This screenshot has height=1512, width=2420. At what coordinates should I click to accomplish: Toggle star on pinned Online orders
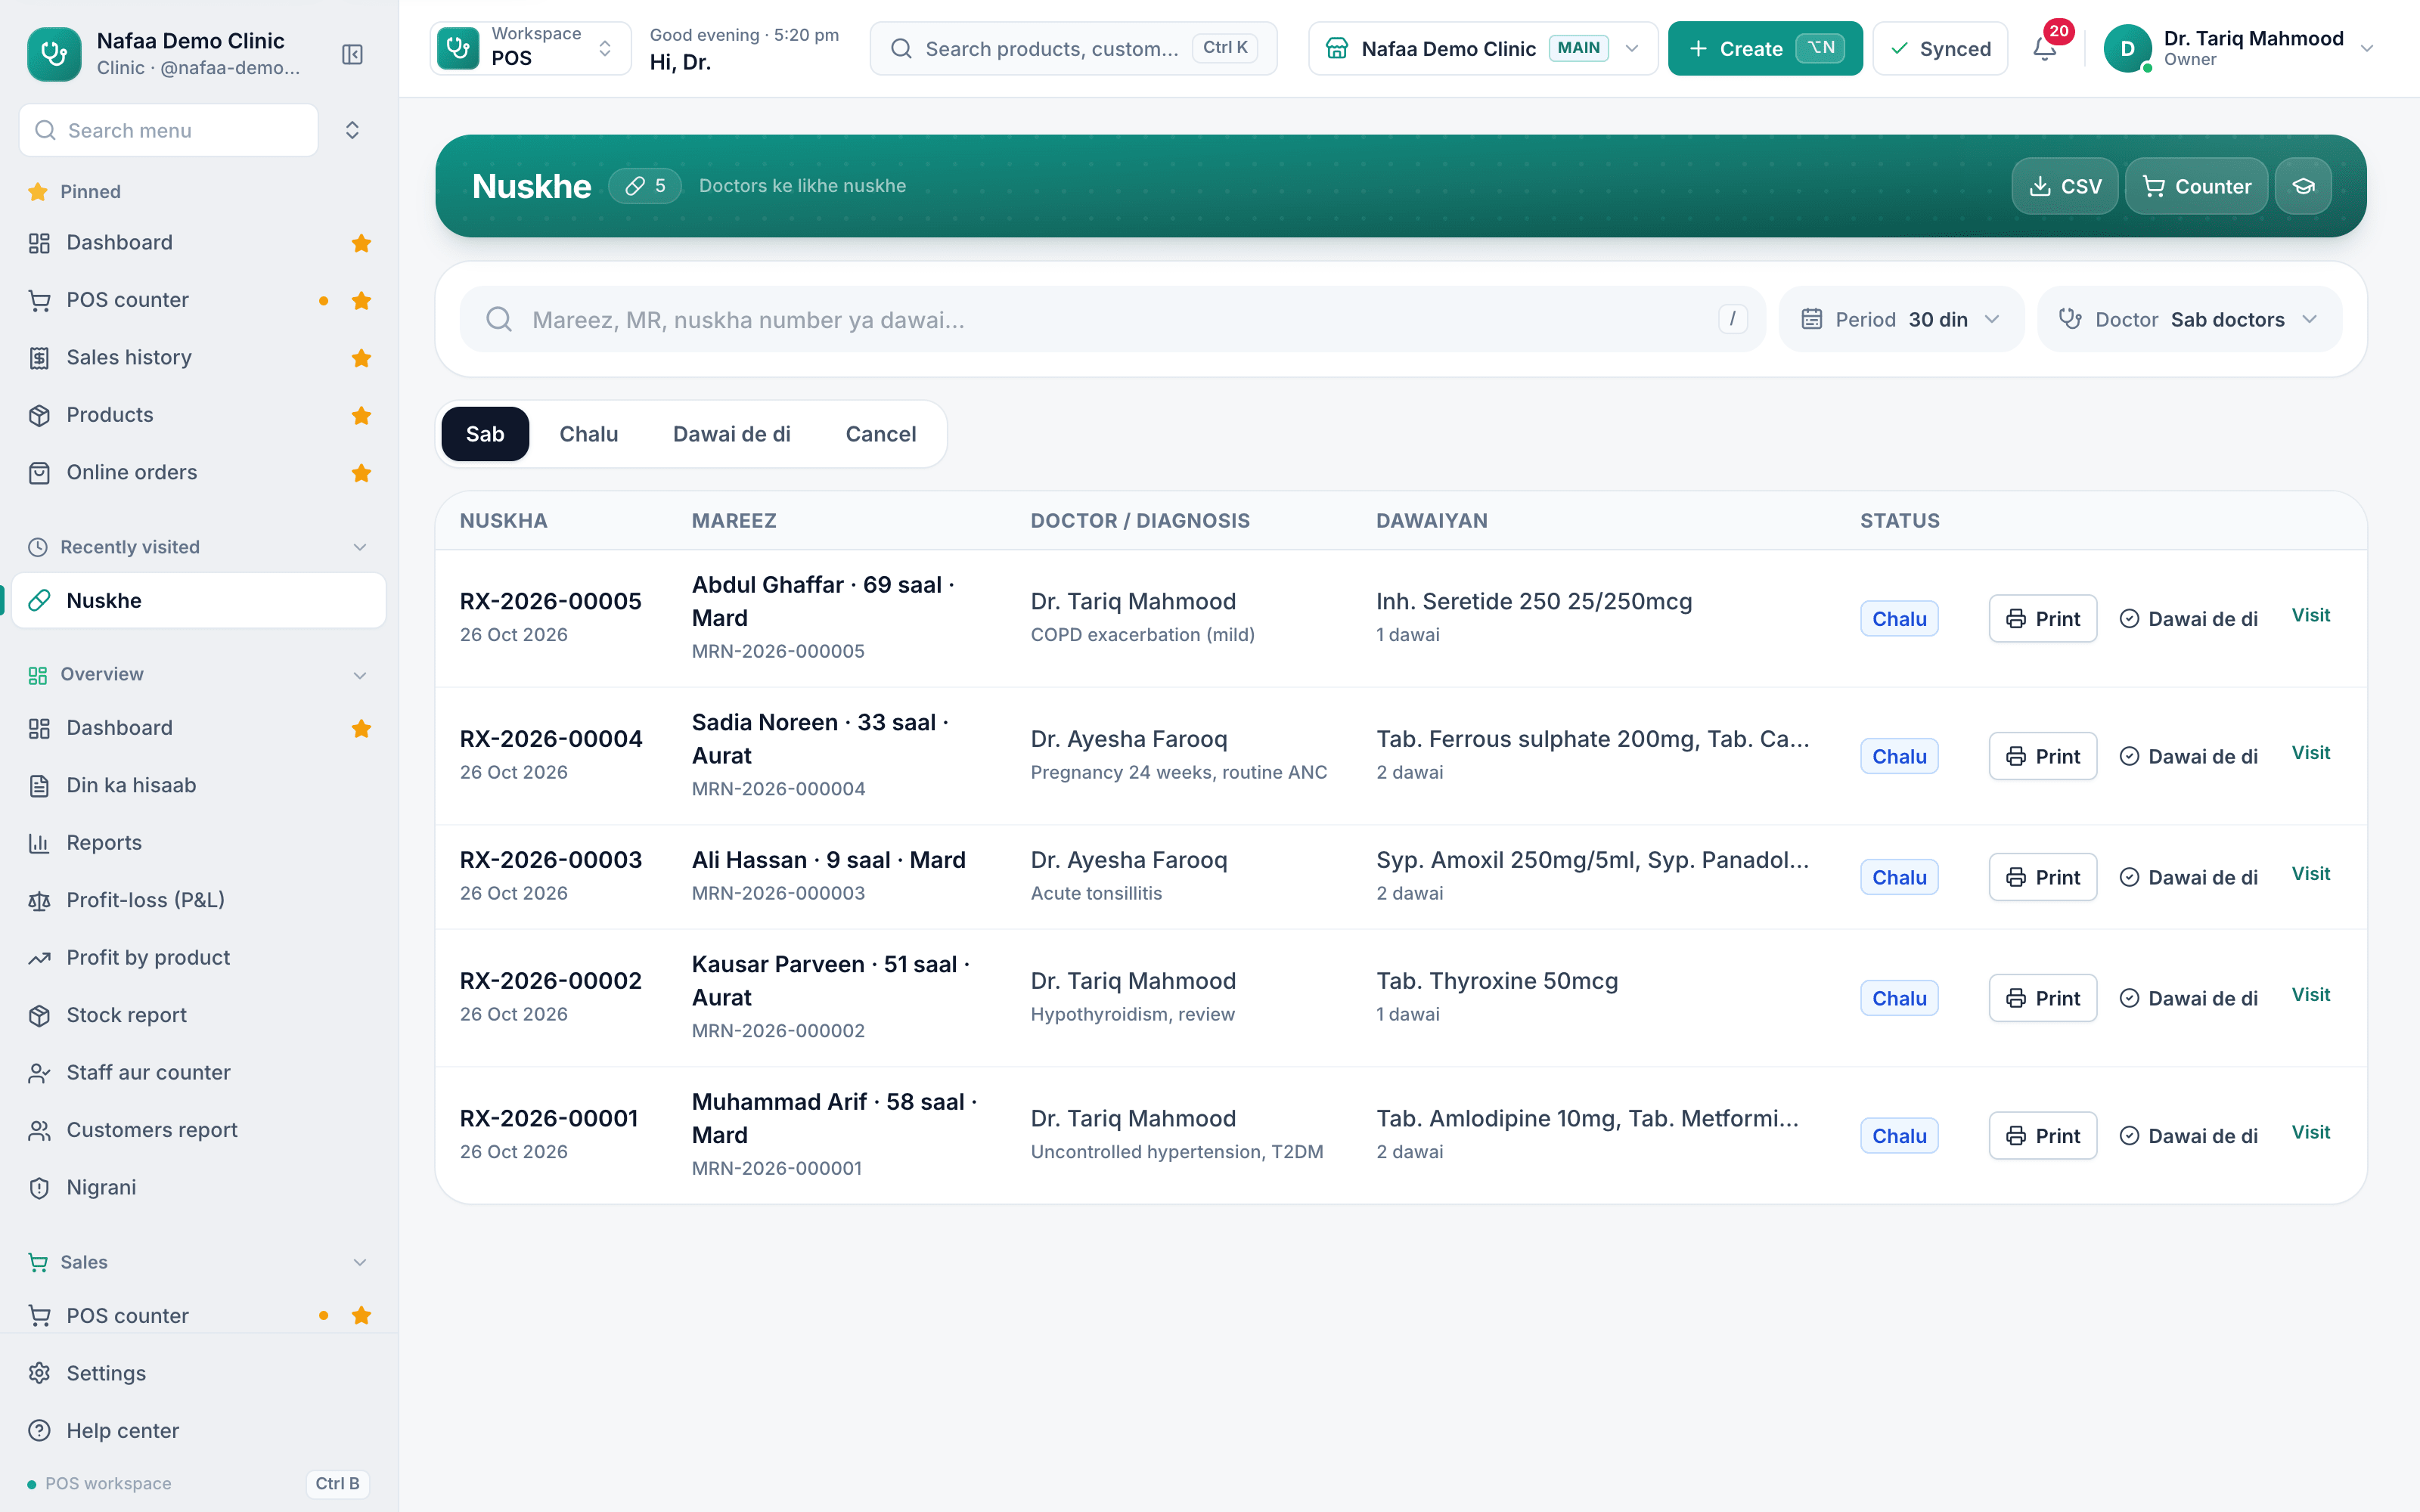361,473
